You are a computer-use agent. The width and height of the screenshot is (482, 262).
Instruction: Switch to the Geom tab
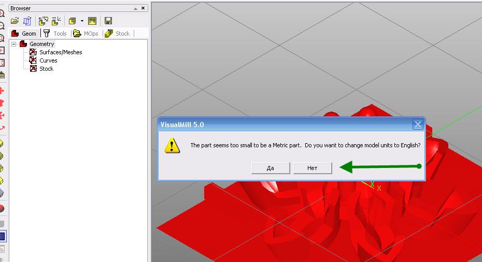pyautogui.click(x=24, y=34)
